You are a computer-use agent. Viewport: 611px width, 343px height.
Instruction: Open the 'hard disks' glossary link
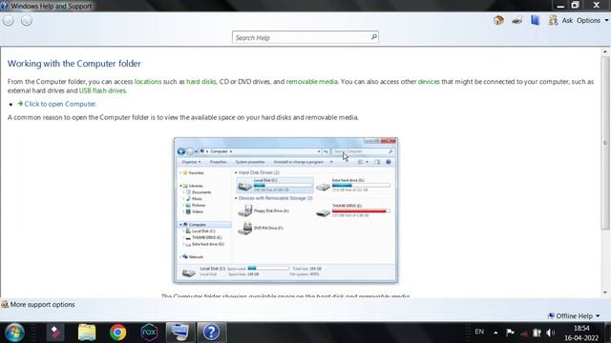pos(201,82)
